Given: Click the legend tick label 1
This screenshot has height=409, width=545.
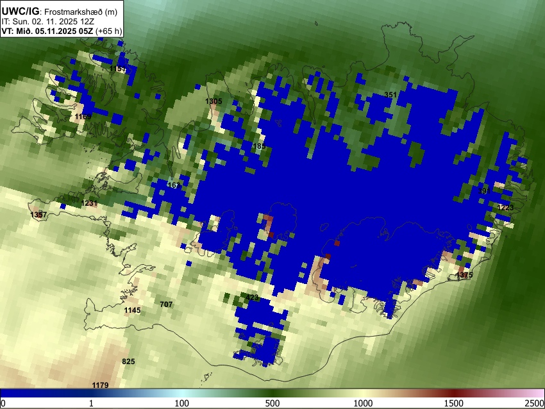Looking at the screenshot, I should point(91,403).
